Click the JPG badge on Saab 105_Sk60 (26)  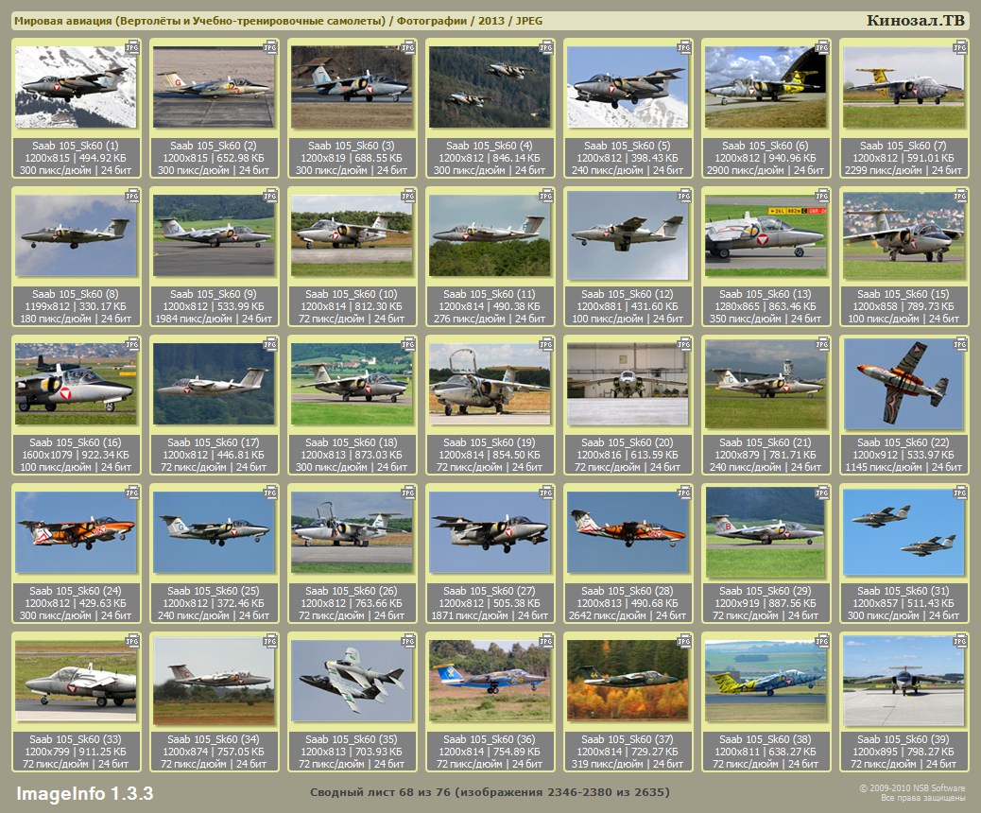[408, 493]
